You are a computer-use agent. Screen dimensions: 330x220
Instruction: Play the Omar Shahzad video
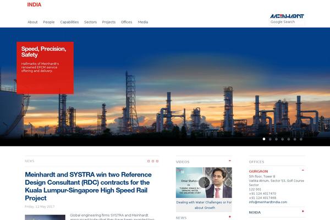[204, 183]
